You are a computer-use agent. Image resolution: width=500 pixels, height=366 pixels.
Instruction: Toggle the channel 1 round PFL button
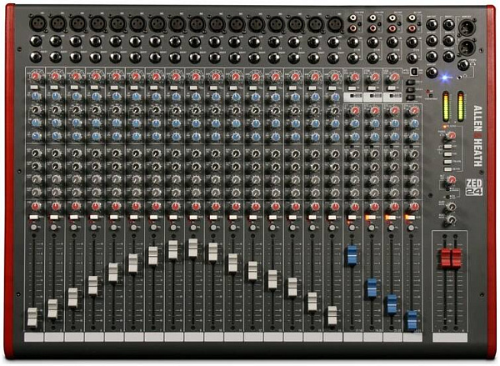pyautogui.click(x=34, y=228)
